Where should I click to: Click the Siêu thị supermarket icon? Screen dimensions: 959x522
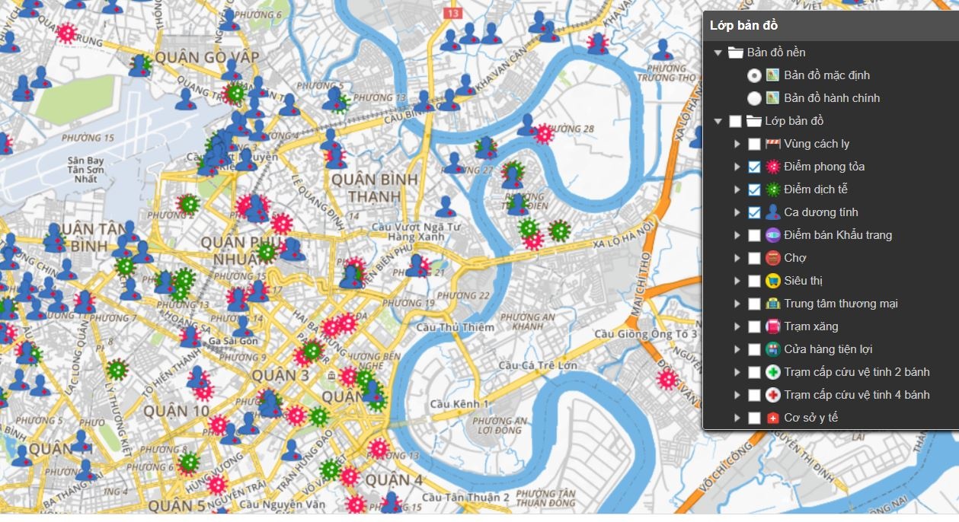[x=773, y=281]
